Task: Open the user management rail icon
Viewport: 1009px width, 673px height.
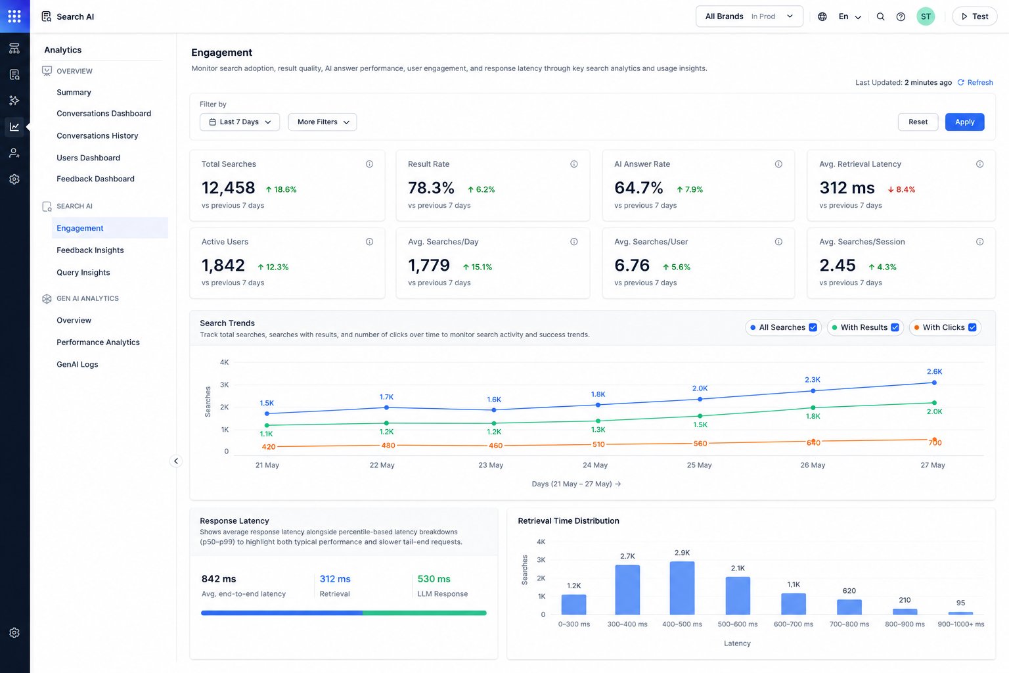Action: pos(14,153)
